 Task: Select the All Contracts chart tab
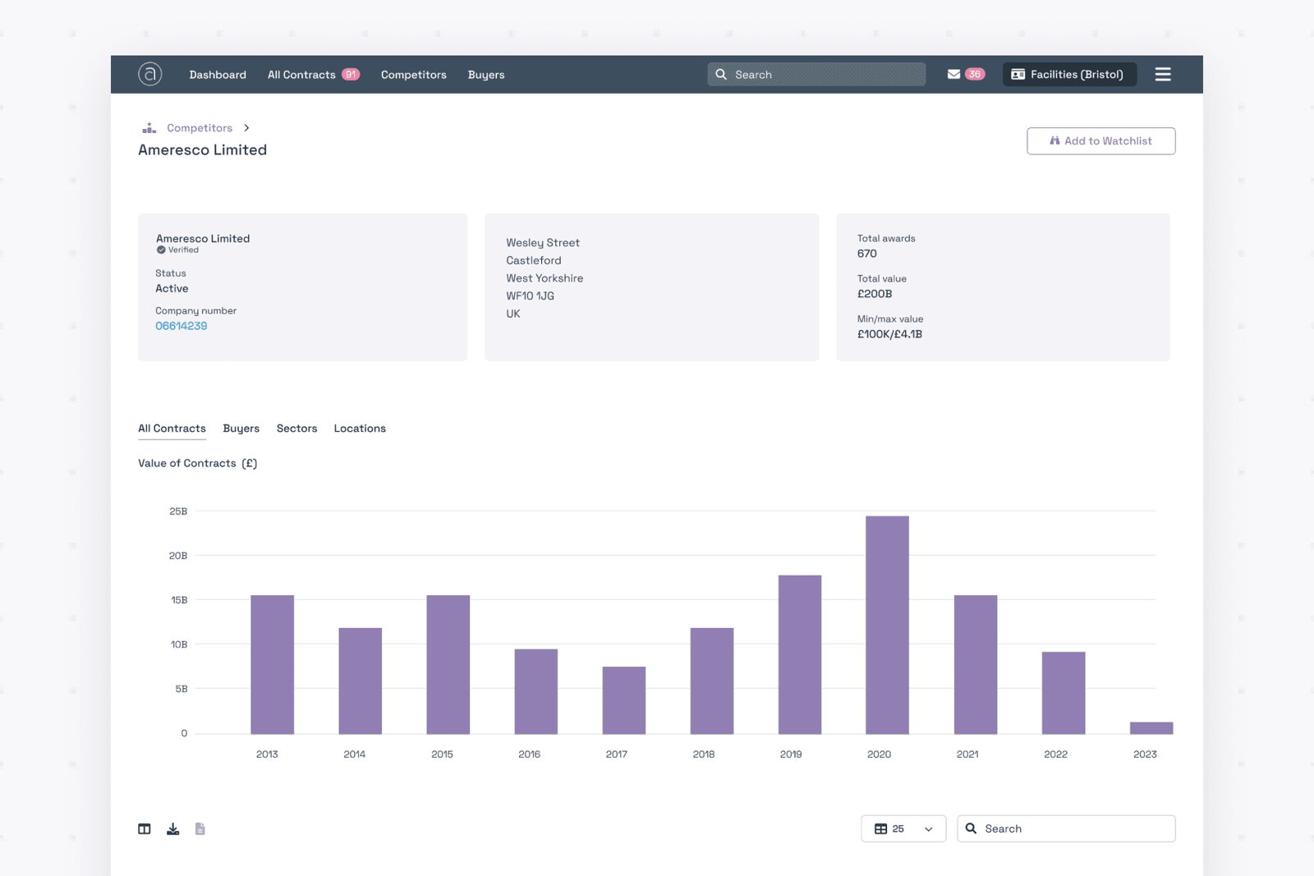tap(172, 429)
